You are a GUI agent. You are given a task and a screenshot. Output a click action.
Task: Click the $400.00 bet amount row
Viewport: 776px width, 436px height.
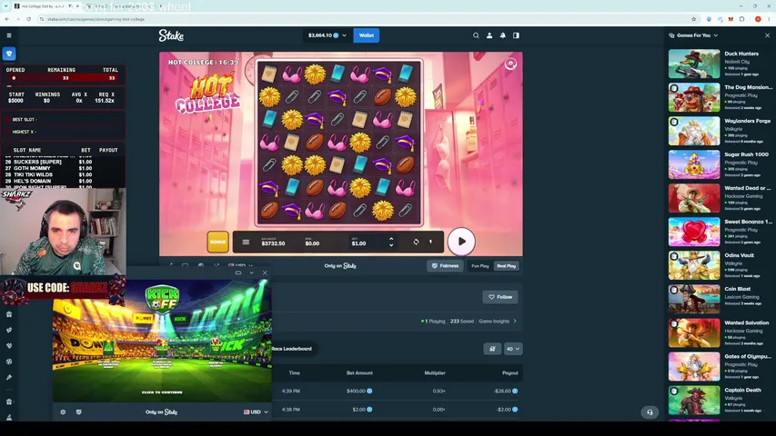coord(397,391)
